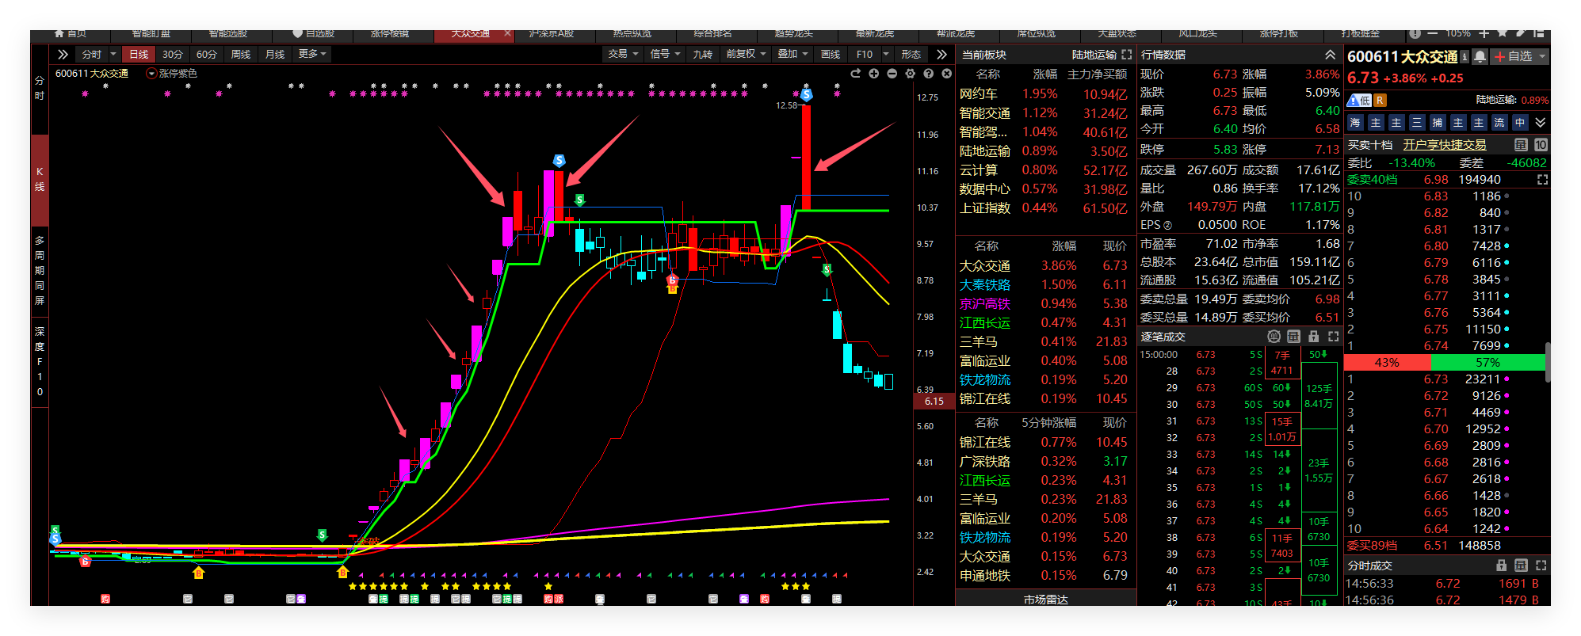Image resolution: width=1581 pixels, height=636 pixels.
Task: Select the 多周期同屏 side tab
Action: (x=40, y=270)
